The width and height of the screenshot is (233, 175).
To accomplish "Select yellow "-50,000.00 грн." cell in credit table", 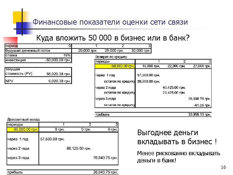I will point(115,66).
